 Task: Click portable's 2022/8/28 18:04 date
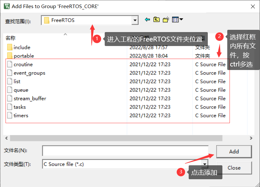pyautogui.click(x=148, y=56)
